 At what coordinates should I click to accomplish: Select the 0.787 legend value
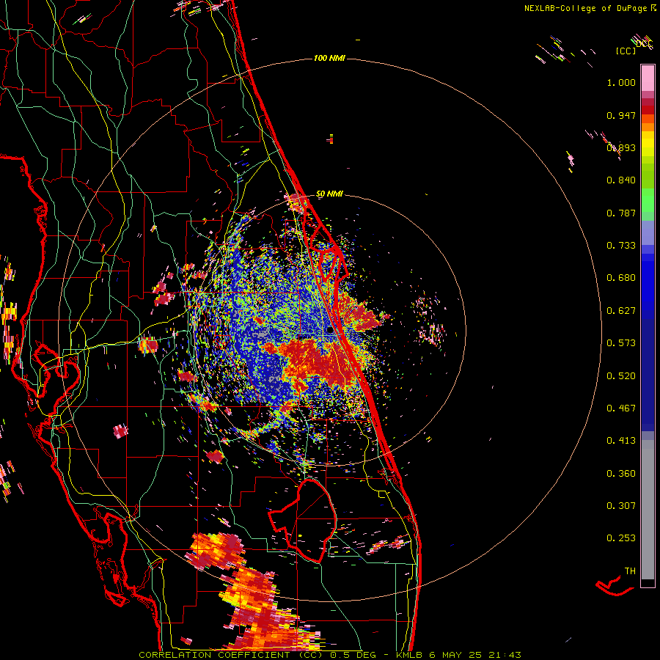[x=621, y=213]
